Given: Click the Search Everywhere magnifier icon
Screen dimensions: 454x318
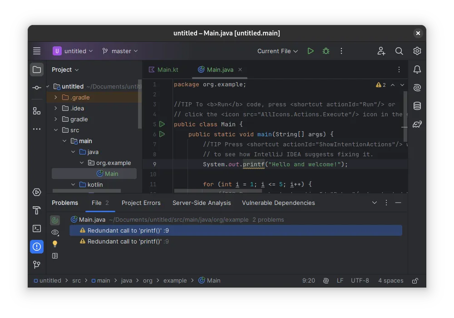Looking at the screenshot, I should point(399,51).
